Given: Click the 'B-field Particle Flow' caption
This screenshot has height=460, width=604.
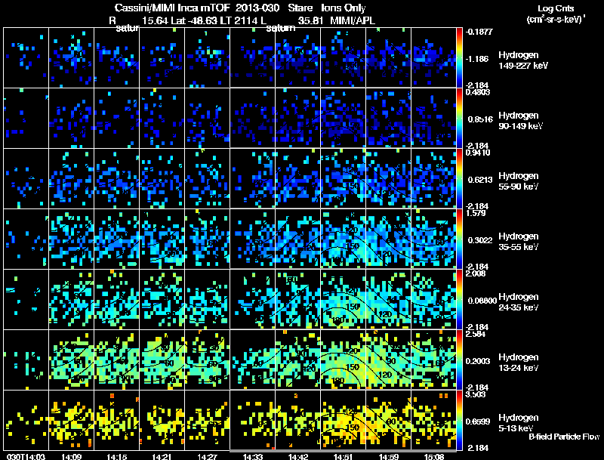Looking at the screenshot, I should tap(564, 437).
